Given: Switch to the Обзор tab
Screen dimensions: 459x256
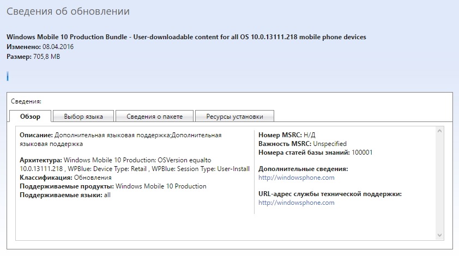Looking at the screenshot, I should (30, 117).
